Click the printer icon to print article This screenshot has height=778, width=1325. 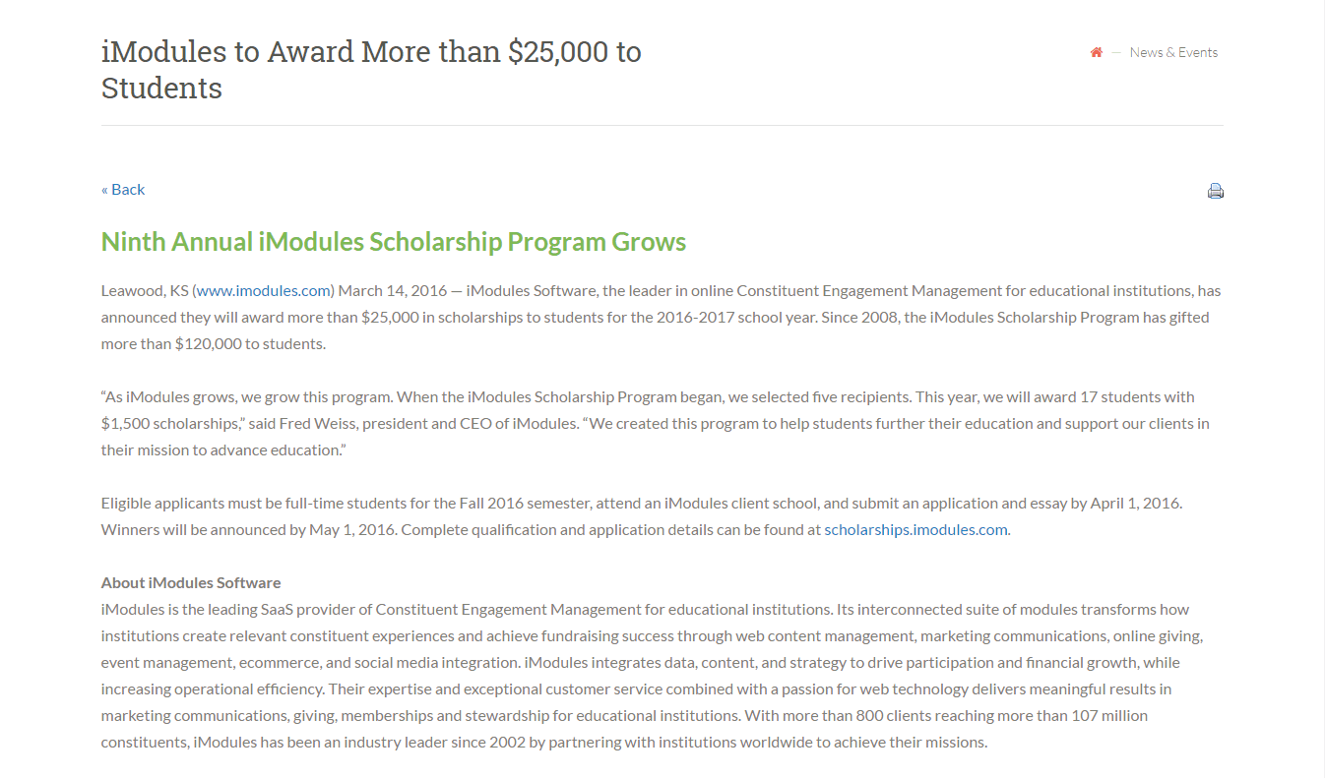(x=1216, y=191)
